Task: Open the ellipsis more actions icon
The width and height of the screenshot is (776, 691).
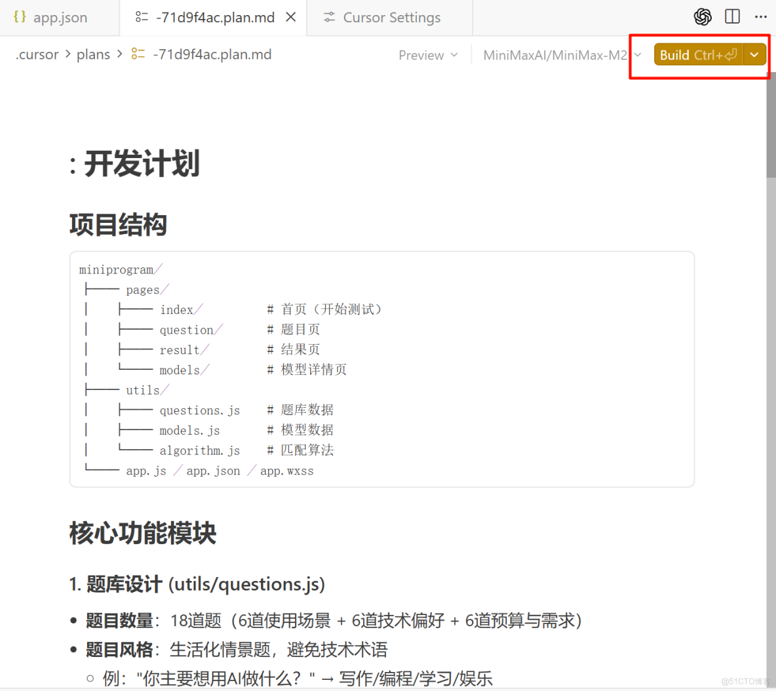Action: click(x=760, y=17)
